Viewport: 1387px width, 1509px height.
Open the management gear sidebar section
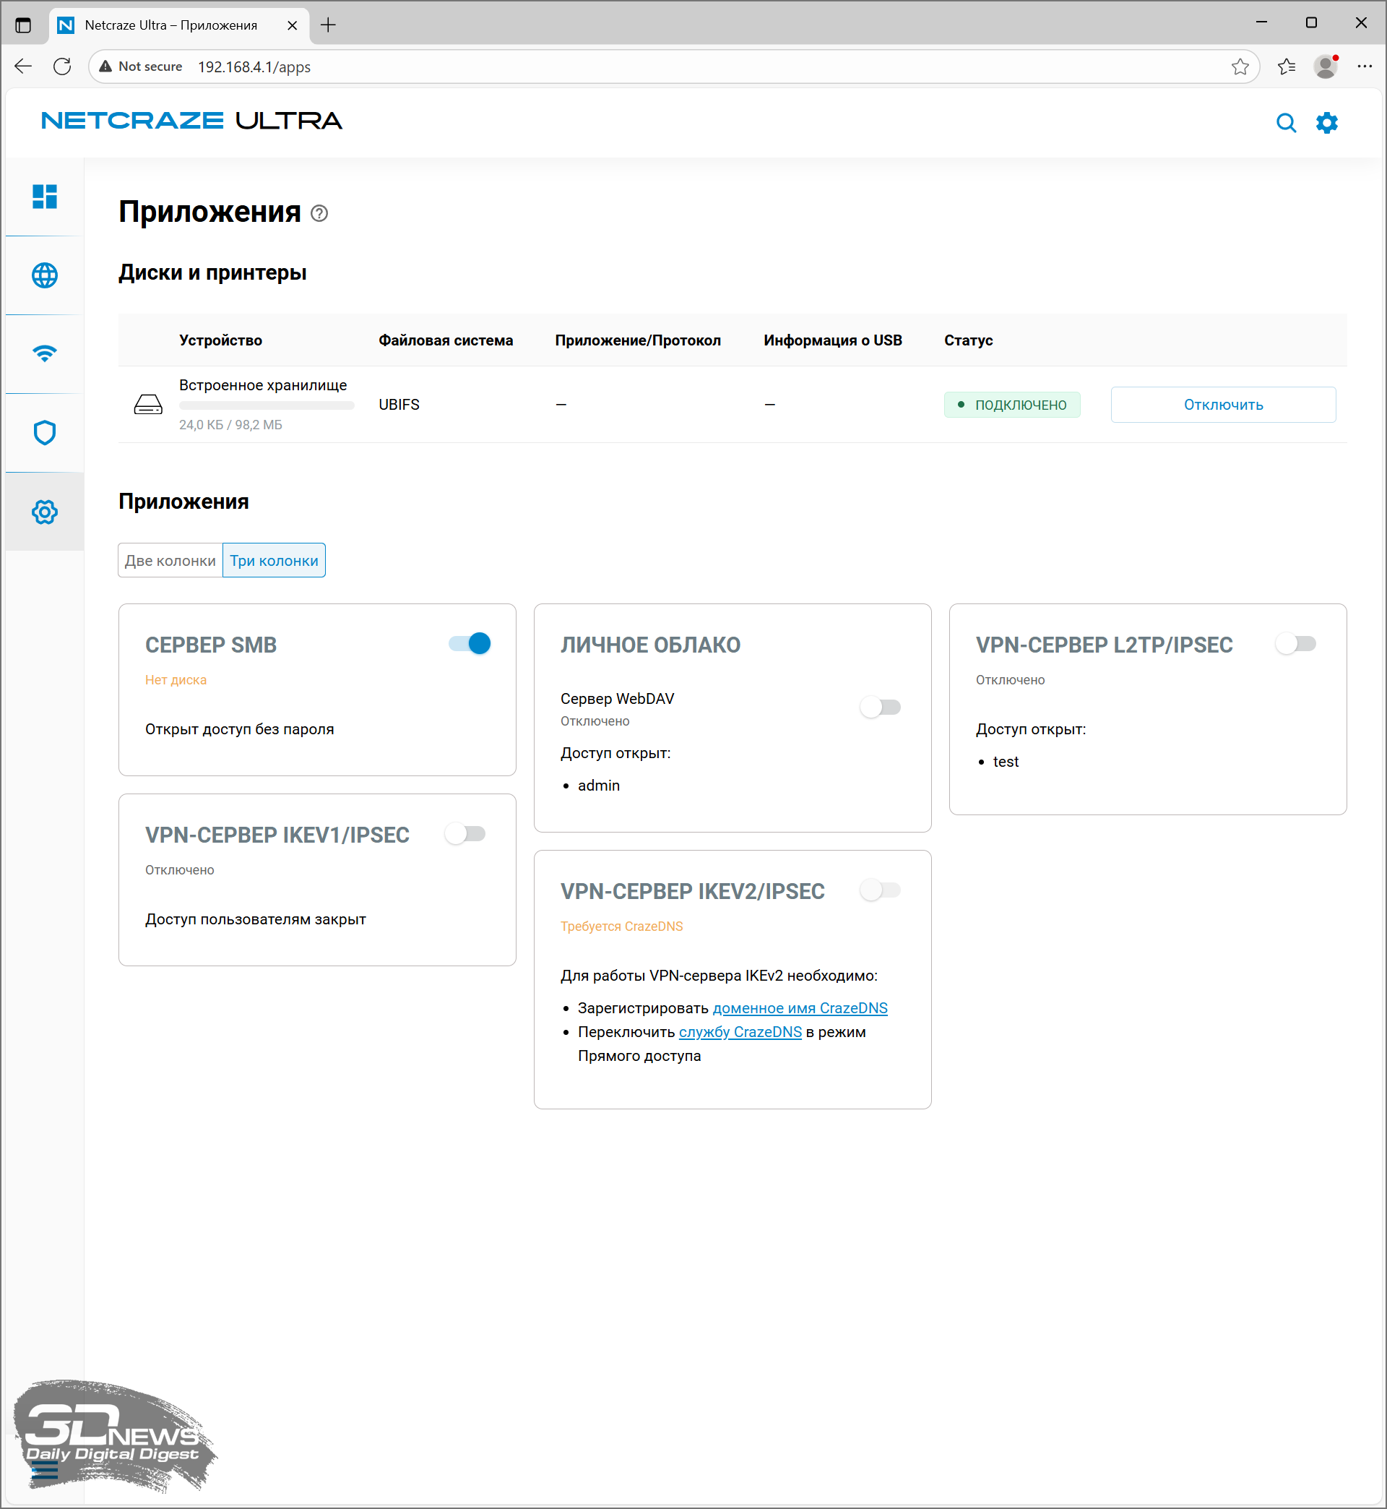pyautogui.click(x=44, y=512)
